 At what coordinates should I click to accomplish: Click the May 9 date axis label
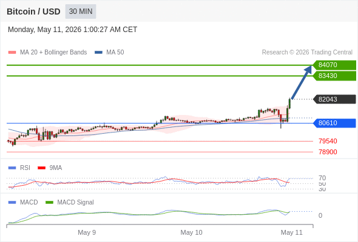[87, 232]
